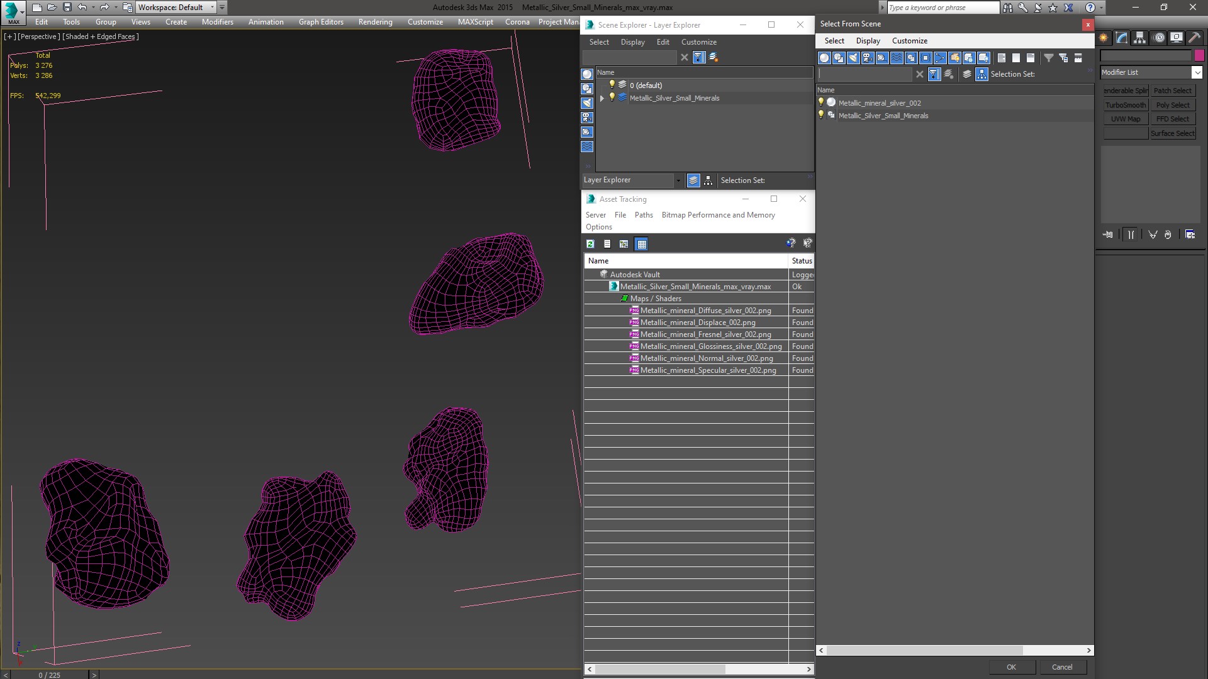Open the undo history dropdown arrow
The height and width of the screenshot is (679, 1208).
pos(93,8)
